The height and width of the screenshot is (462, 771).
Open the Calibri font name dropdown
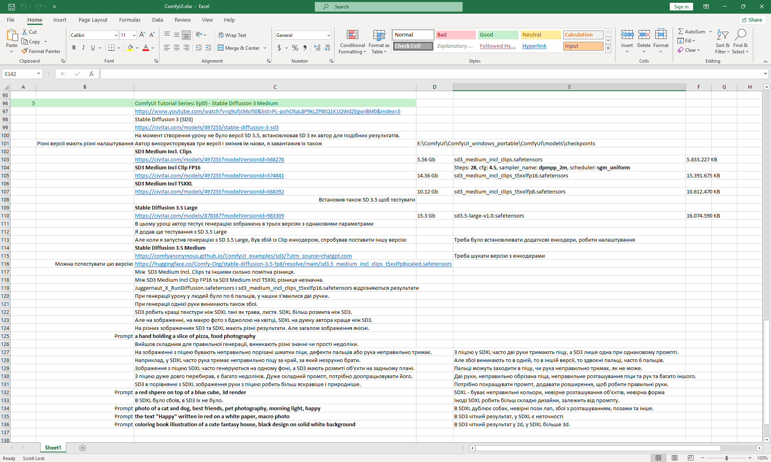coord(116,35)
